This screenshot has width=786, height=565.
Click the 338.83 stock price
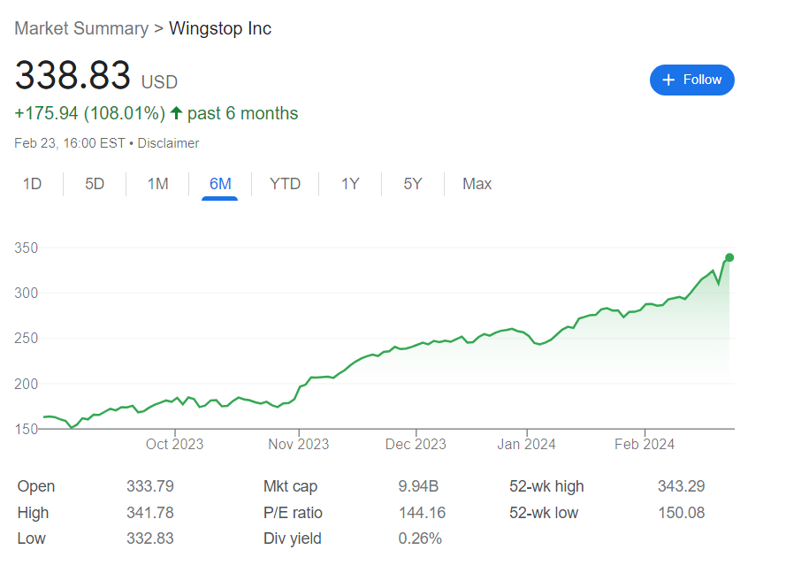pos(72,75)
